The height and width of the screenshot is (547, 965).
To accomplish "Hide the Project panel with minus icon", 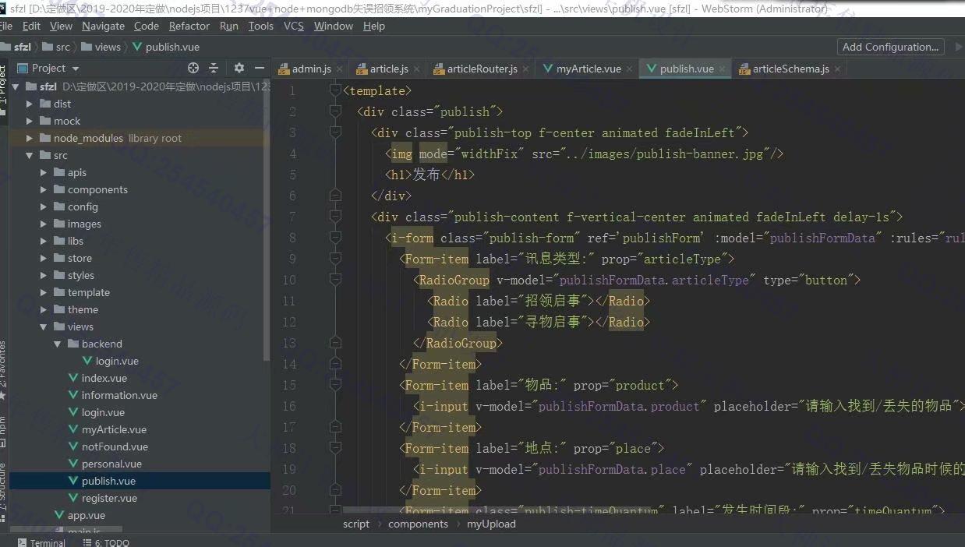I will click(x=260, y=68).
